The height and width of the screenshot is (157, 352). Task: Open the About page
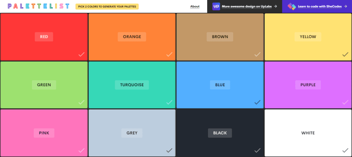195,6
